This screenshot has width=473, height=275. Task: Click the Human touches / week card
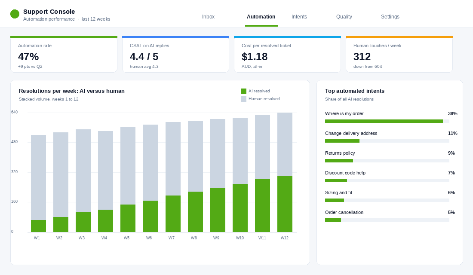point(399,54)
